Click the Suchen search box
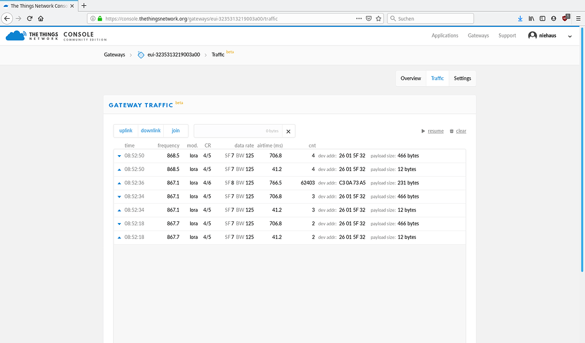This screenshot has height=343, width=585. point(431,18)
